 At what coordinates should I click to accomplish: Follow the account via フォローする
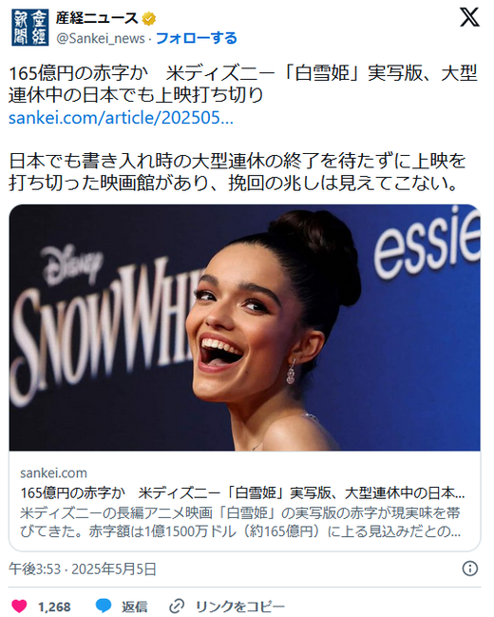point(197,38)
